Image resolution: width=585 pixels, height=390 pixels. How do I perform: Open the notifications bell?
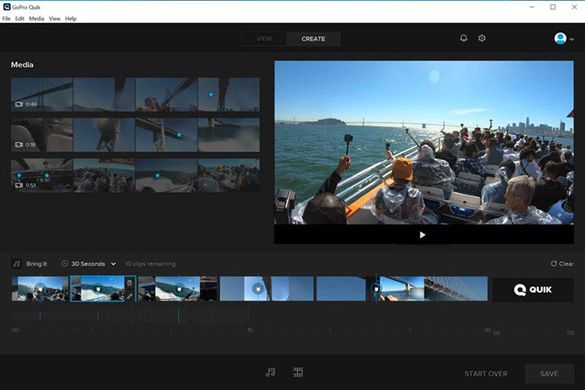[x=464, y=38]
